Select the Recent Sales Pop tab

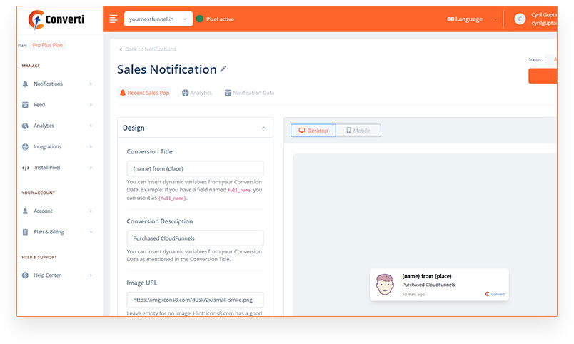click(x=145, y=93)
